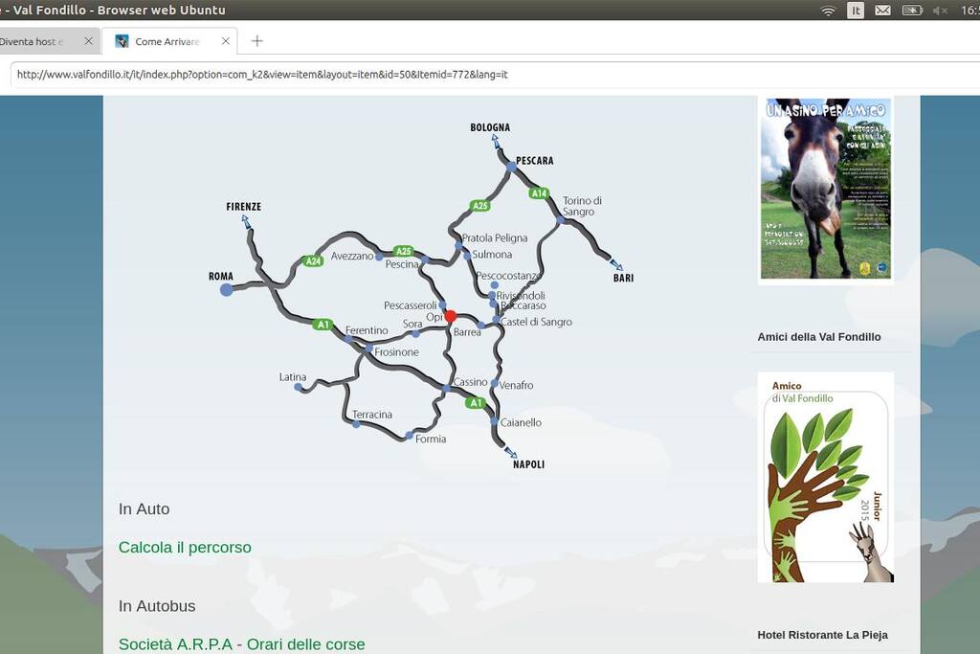This screenshot has height=654, width=980.
Task: Click the Torino di Sangro map label
Action: click(582, 206)
